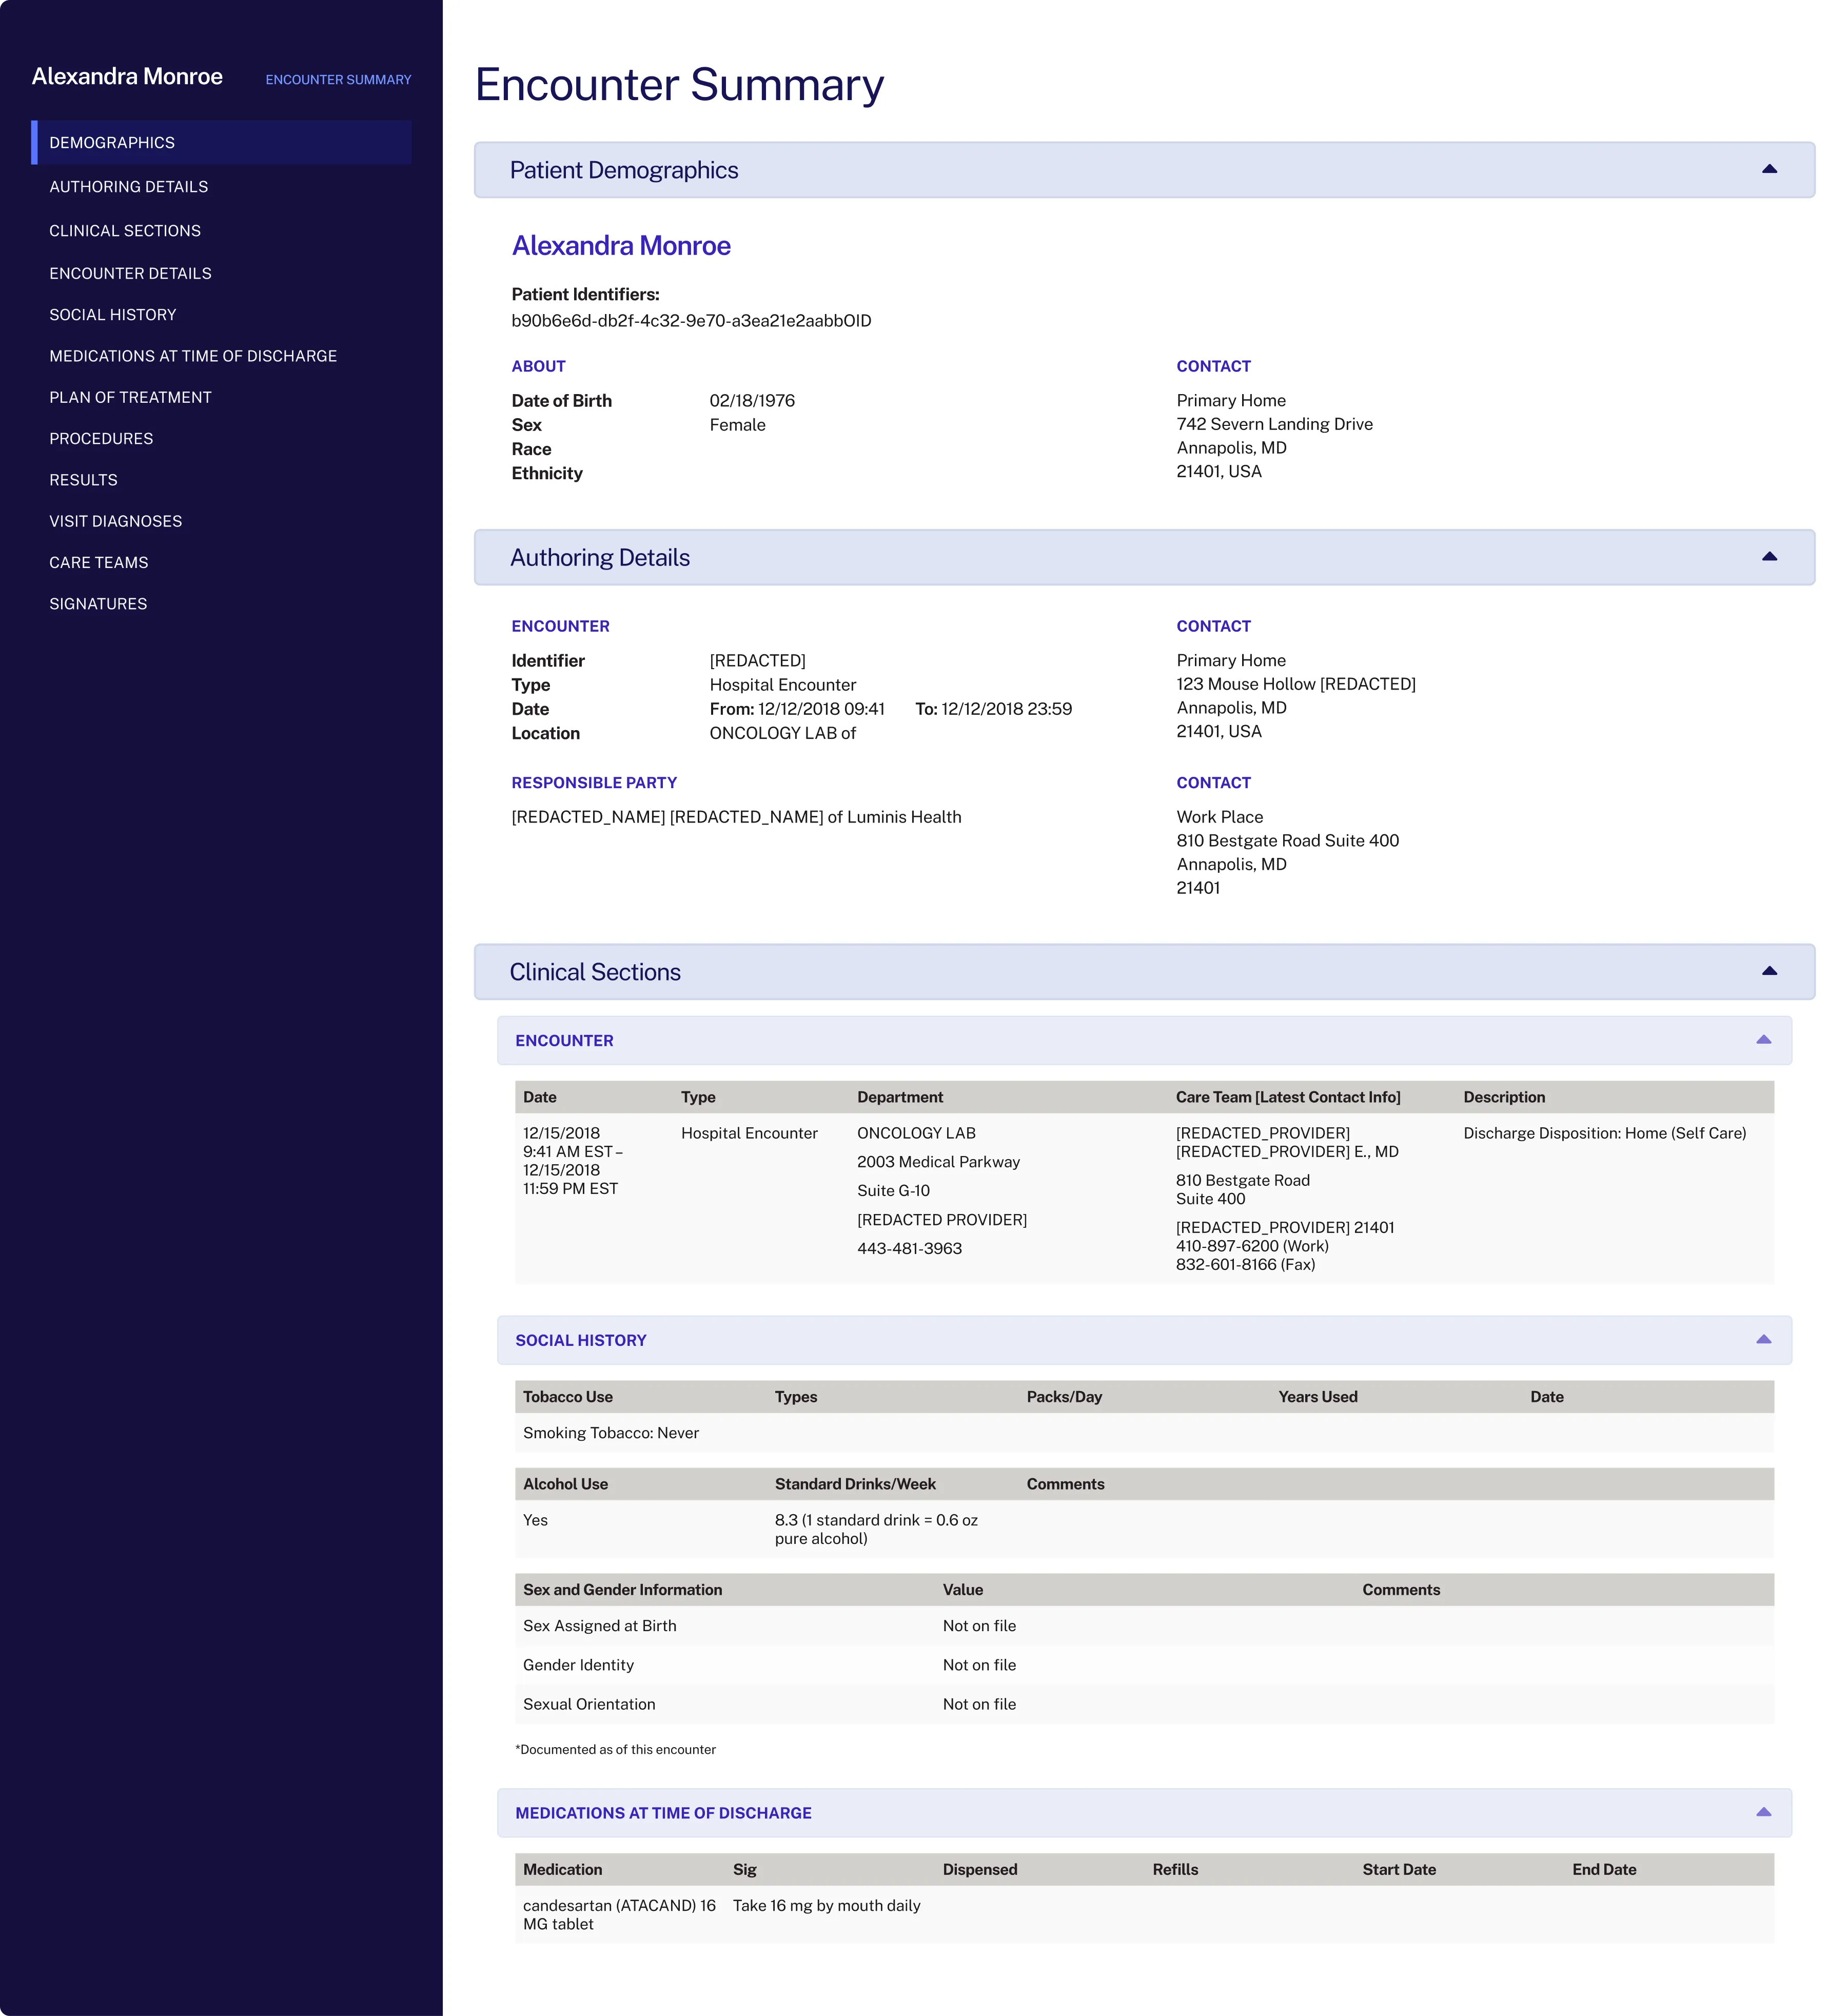Open Demographics in the sidebar

(x=112, y=143)
